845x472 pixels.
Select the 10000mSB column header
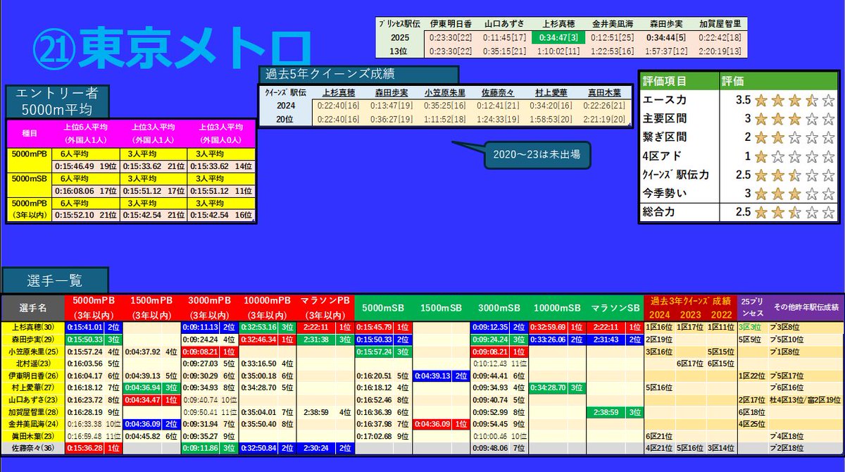(556, 308)
